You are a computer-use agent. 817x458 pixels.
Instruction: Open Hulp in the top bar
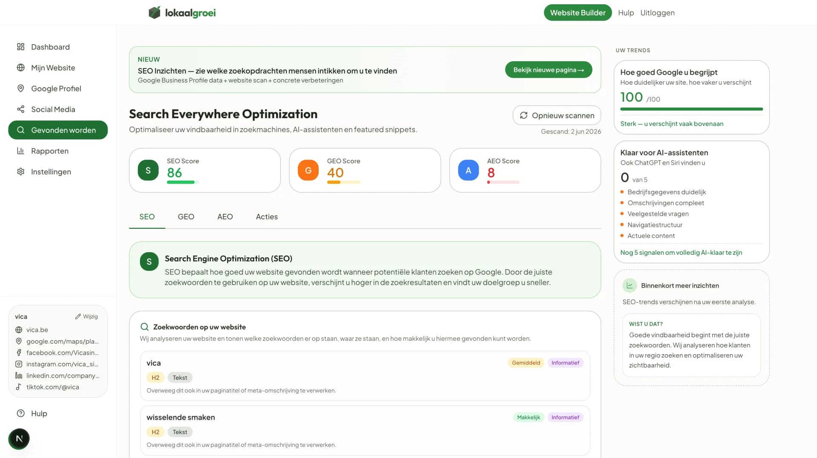pyautogui.click(x=626, y=13)
